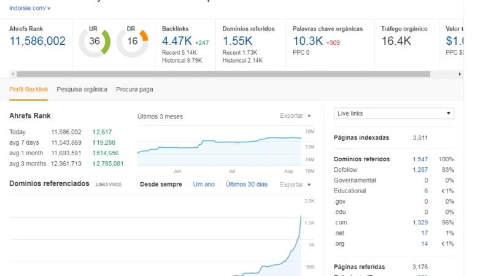Select the Desde sempre range
Viewport: 491px width, 276px height.
click(x=161, y=185)
